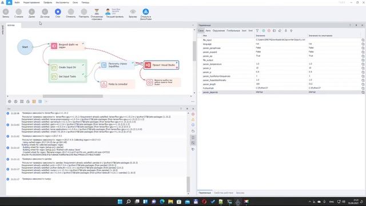Toggle the Браузер eye button
Image resolution: width=366 pixels, height=206 pixels.
(133, 13)
